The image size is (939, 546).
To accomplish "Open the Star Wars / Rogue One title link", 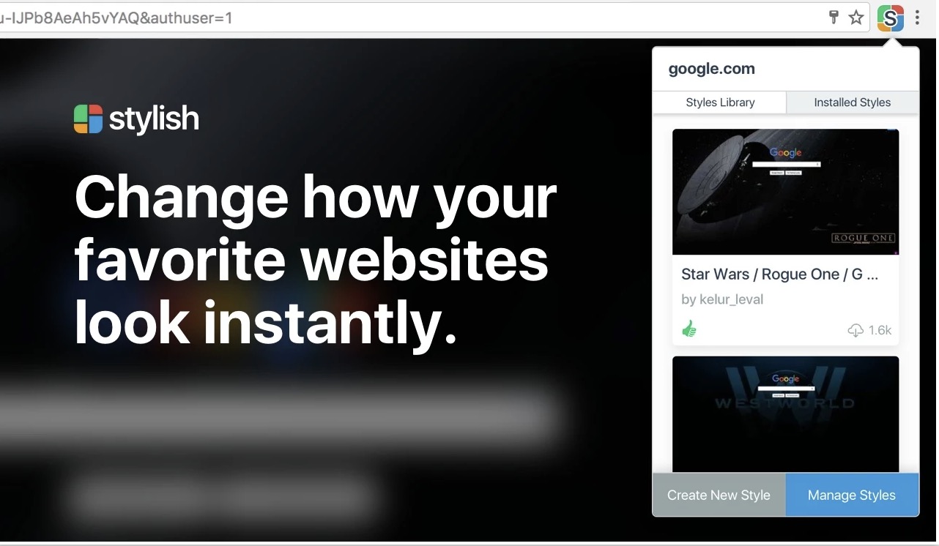I will coord(779,274).
